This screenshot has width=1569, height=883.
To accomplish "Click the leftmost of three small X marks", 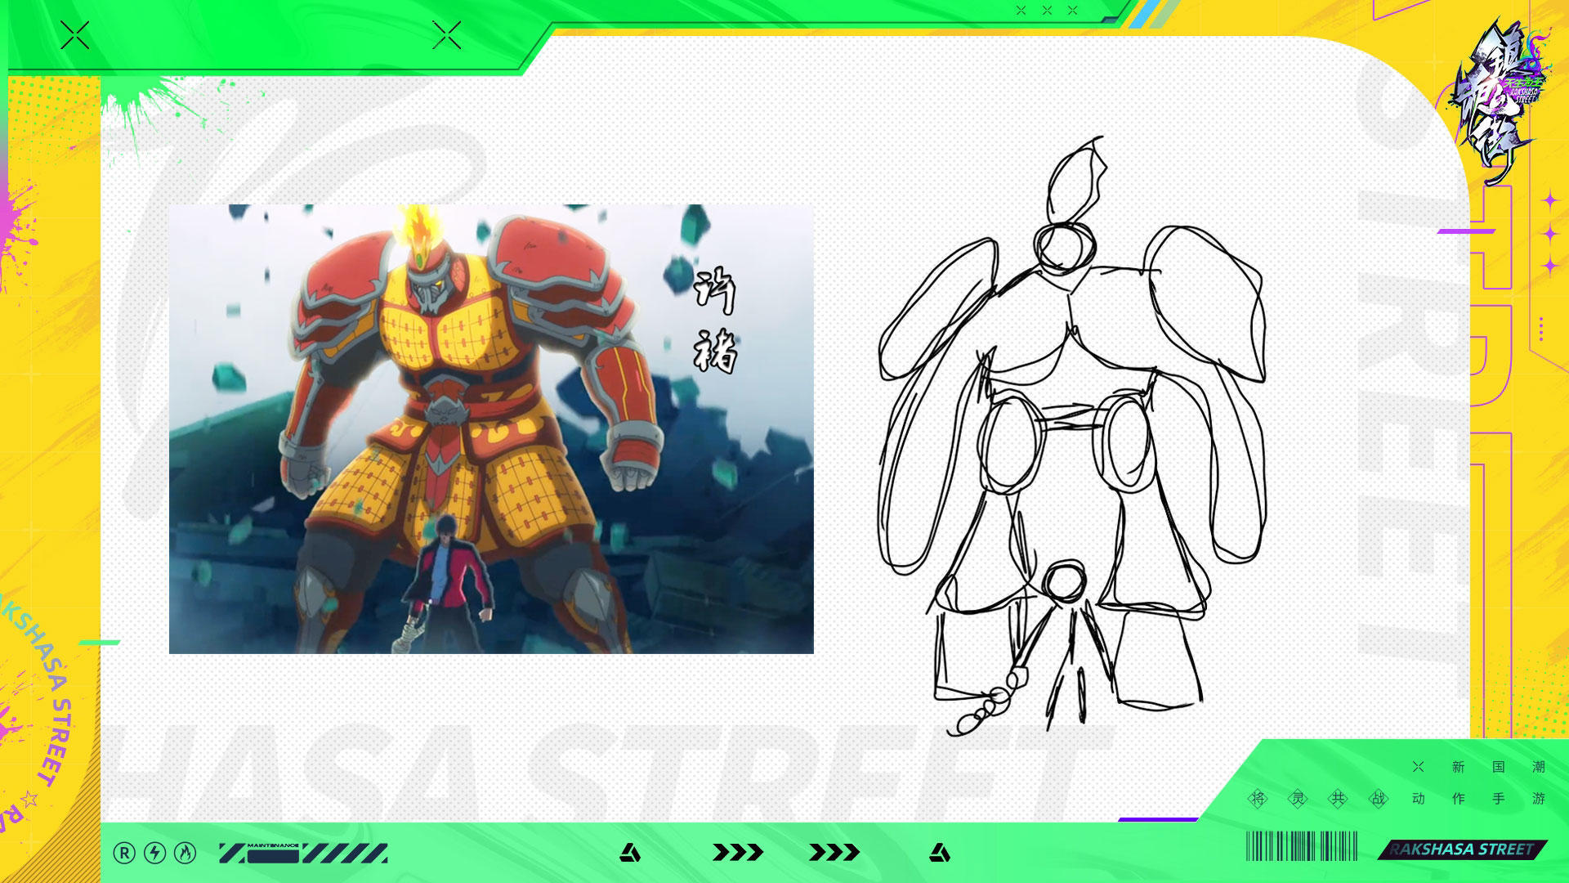I will pos(1021,11).
